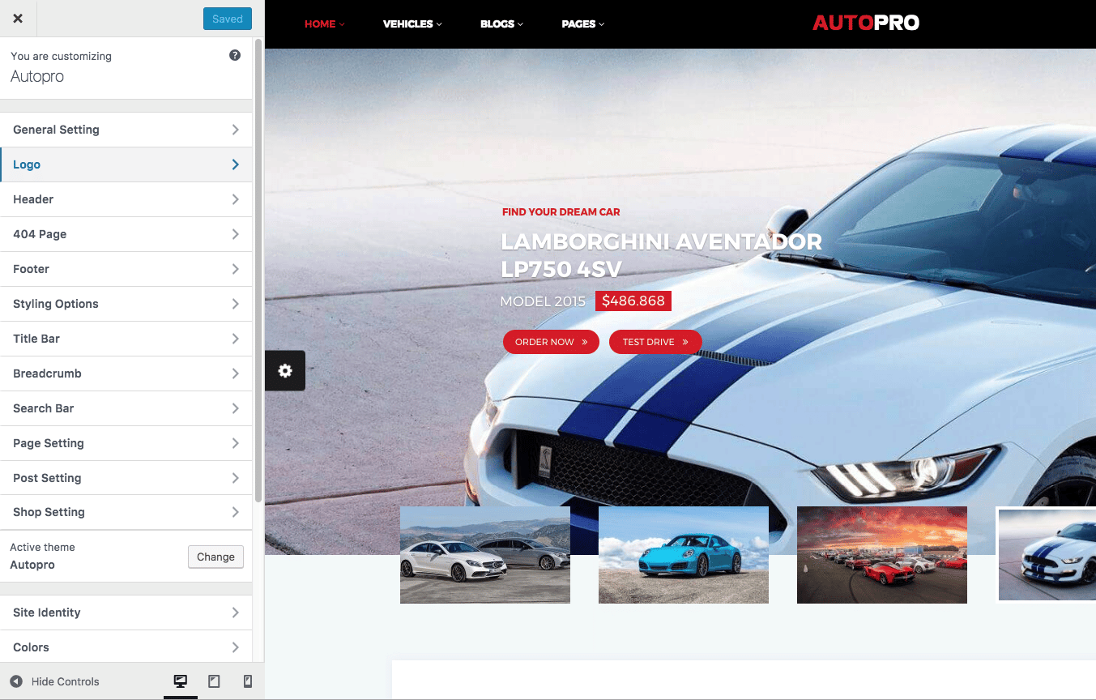Open the Breadcrumb section
Image resolution: width=1096 pixels, height=700 pixels.
point(126,373)
